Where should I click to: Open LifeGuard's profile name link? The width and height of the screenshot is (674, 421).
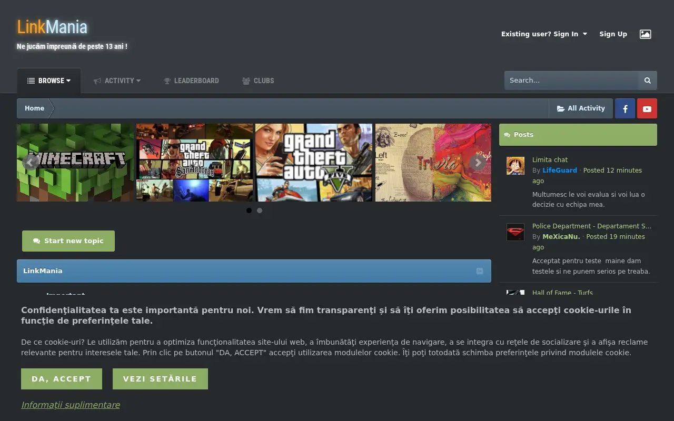pyautogui.click(x=560, y=171)
